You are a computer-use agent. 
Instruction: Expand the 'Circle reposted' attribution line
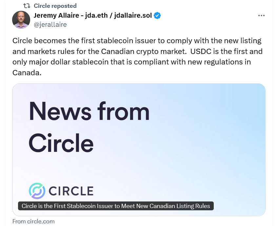click(x=54, y=6)
